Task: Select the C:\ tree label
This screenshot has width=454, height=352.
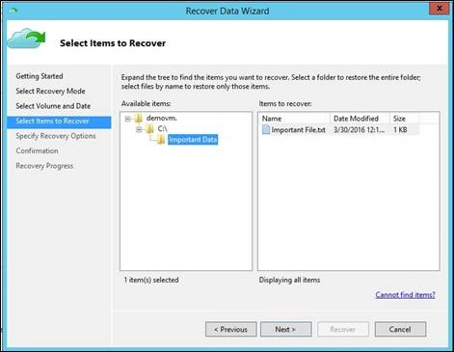Action: coord(162,128)
